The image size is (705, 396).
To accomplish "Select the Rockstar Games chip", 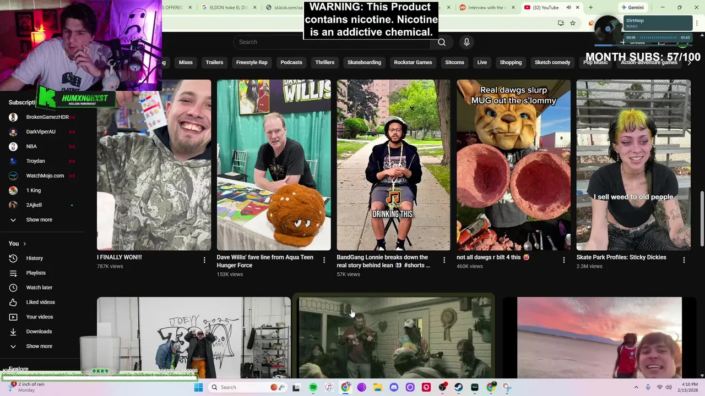I will [413, 62].
